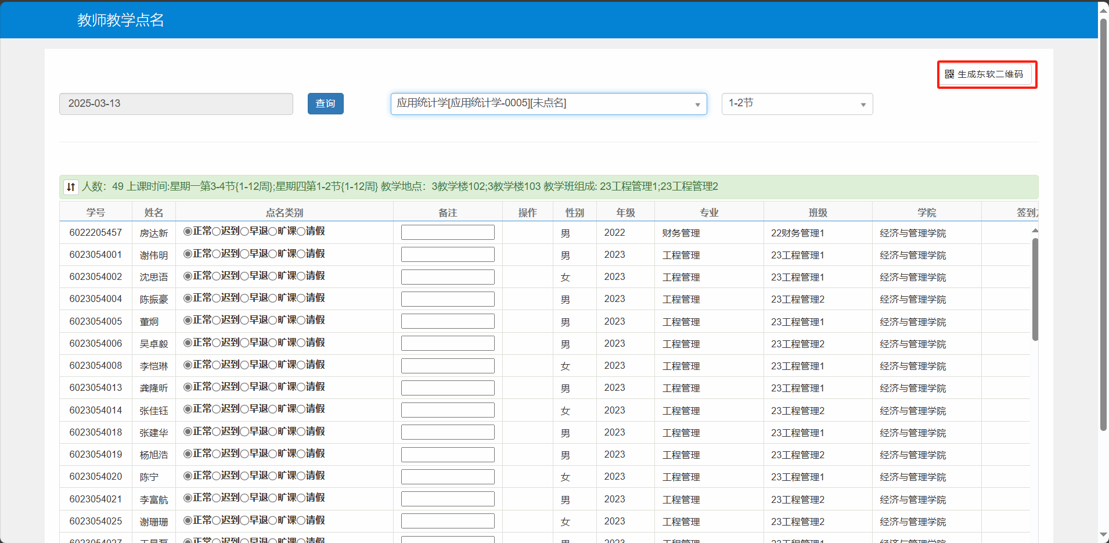
Task: Select 请假 for student 陈振豪
Action: point(301,298)
